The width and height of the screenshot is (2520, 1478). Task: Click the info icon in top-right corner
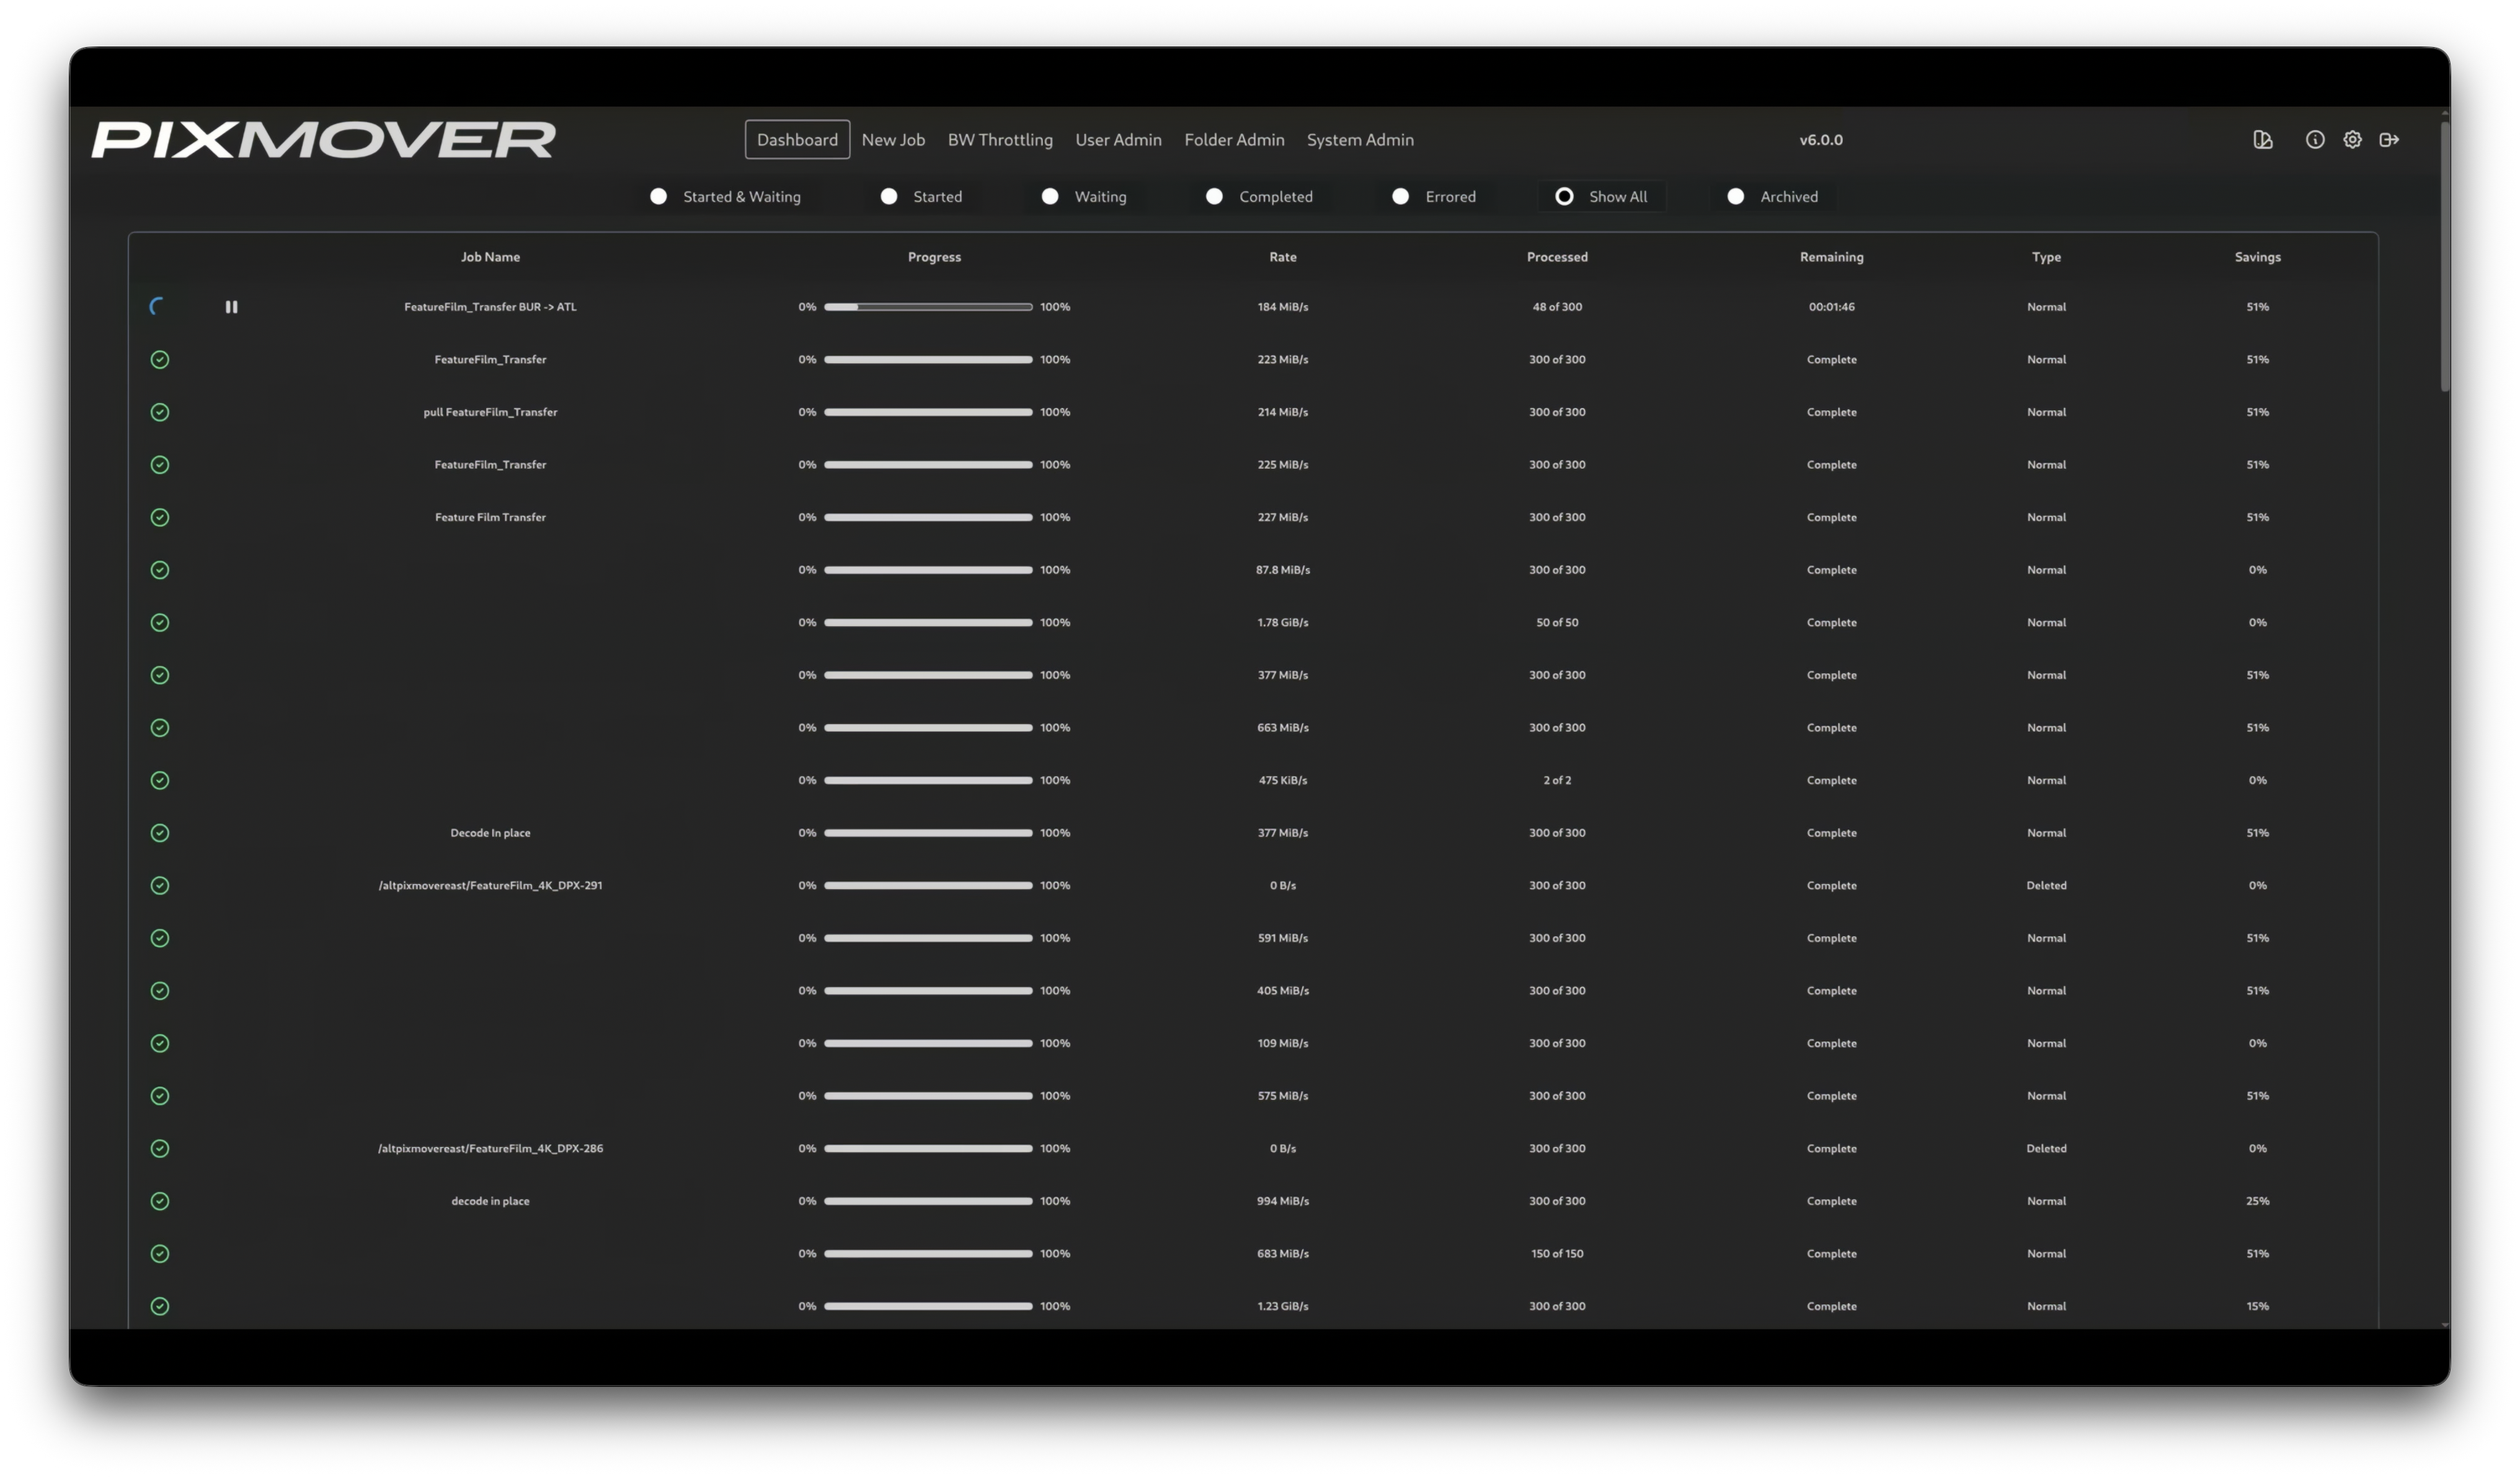click(x=2314, y=139)
